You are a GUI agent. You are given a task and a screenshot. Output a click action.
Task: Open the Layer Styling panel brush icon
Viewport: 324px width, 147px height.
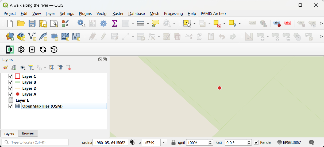(x=6, y=68)
